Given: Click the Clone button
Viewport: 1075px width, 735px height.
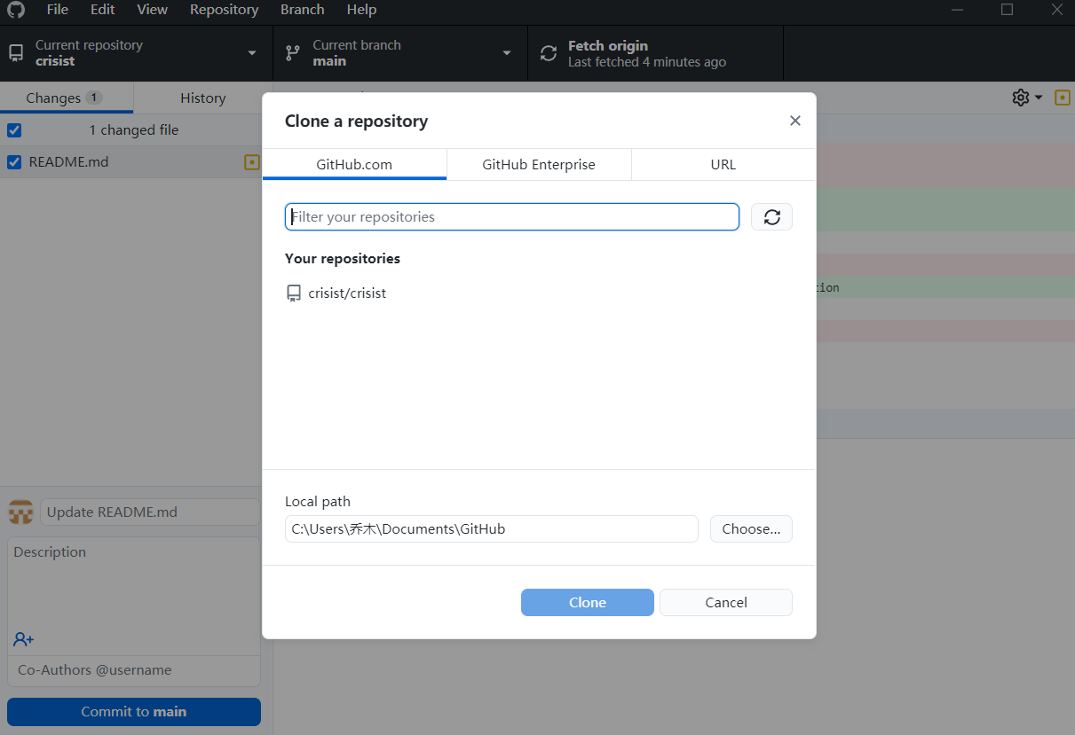Looking at the screenshot, I should [x=588, y=602].
